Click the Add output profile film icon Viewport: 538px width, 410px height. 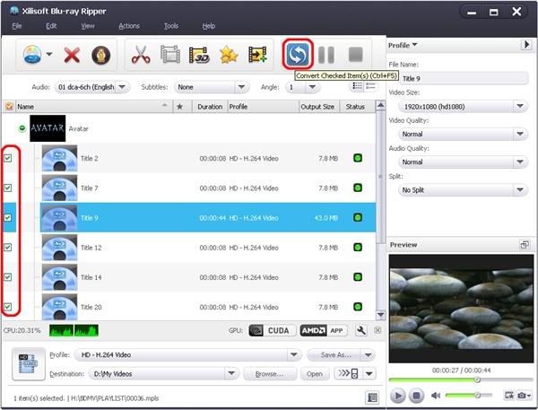257,55
